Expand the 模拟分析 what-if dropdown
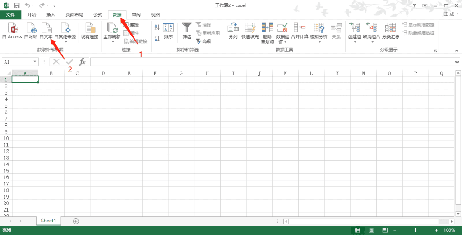Image resolution: width=462 pixels, height=235 pixels. pos(319,42)
